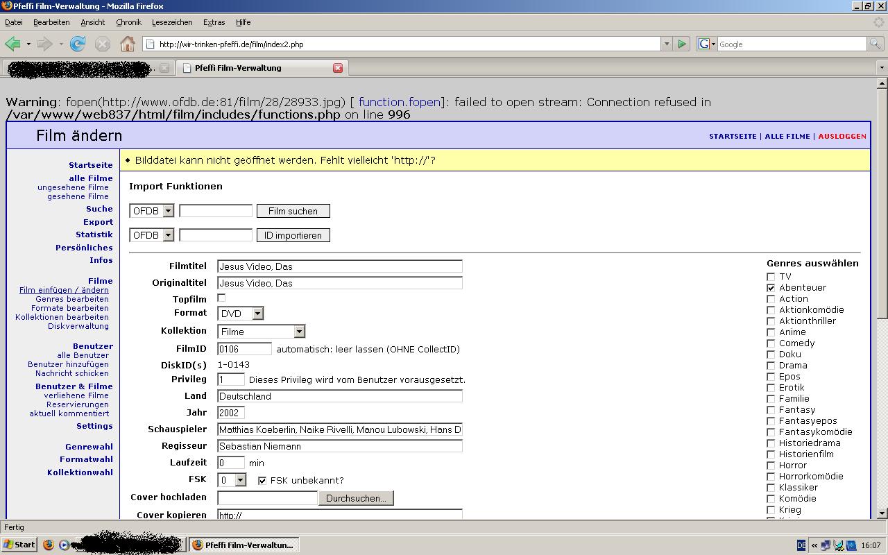Toggle the FSK unbekannt checkbox
Viewport: 888px width, 555px height.
[x=262, y=481]
